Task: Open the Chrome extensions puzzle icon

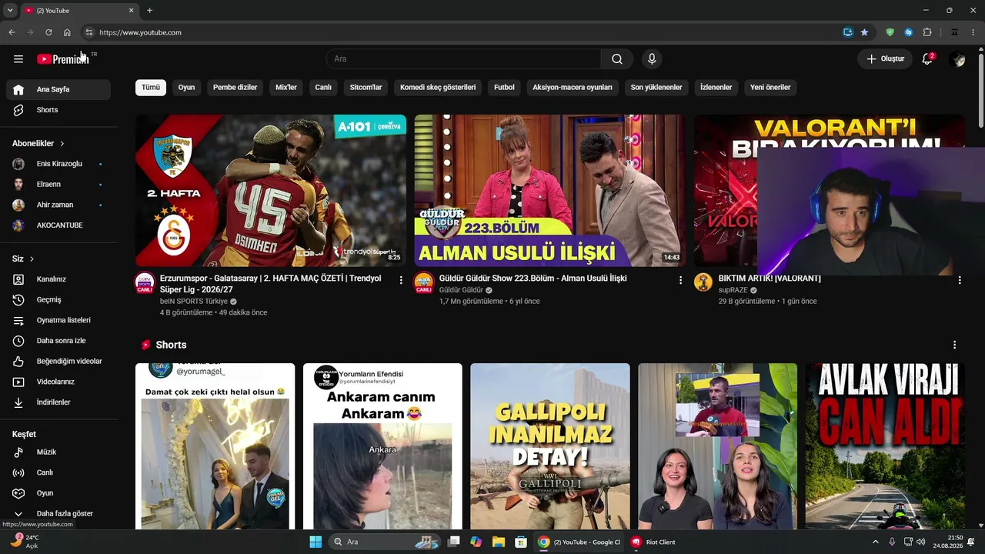Action: [x=927, y=32]
